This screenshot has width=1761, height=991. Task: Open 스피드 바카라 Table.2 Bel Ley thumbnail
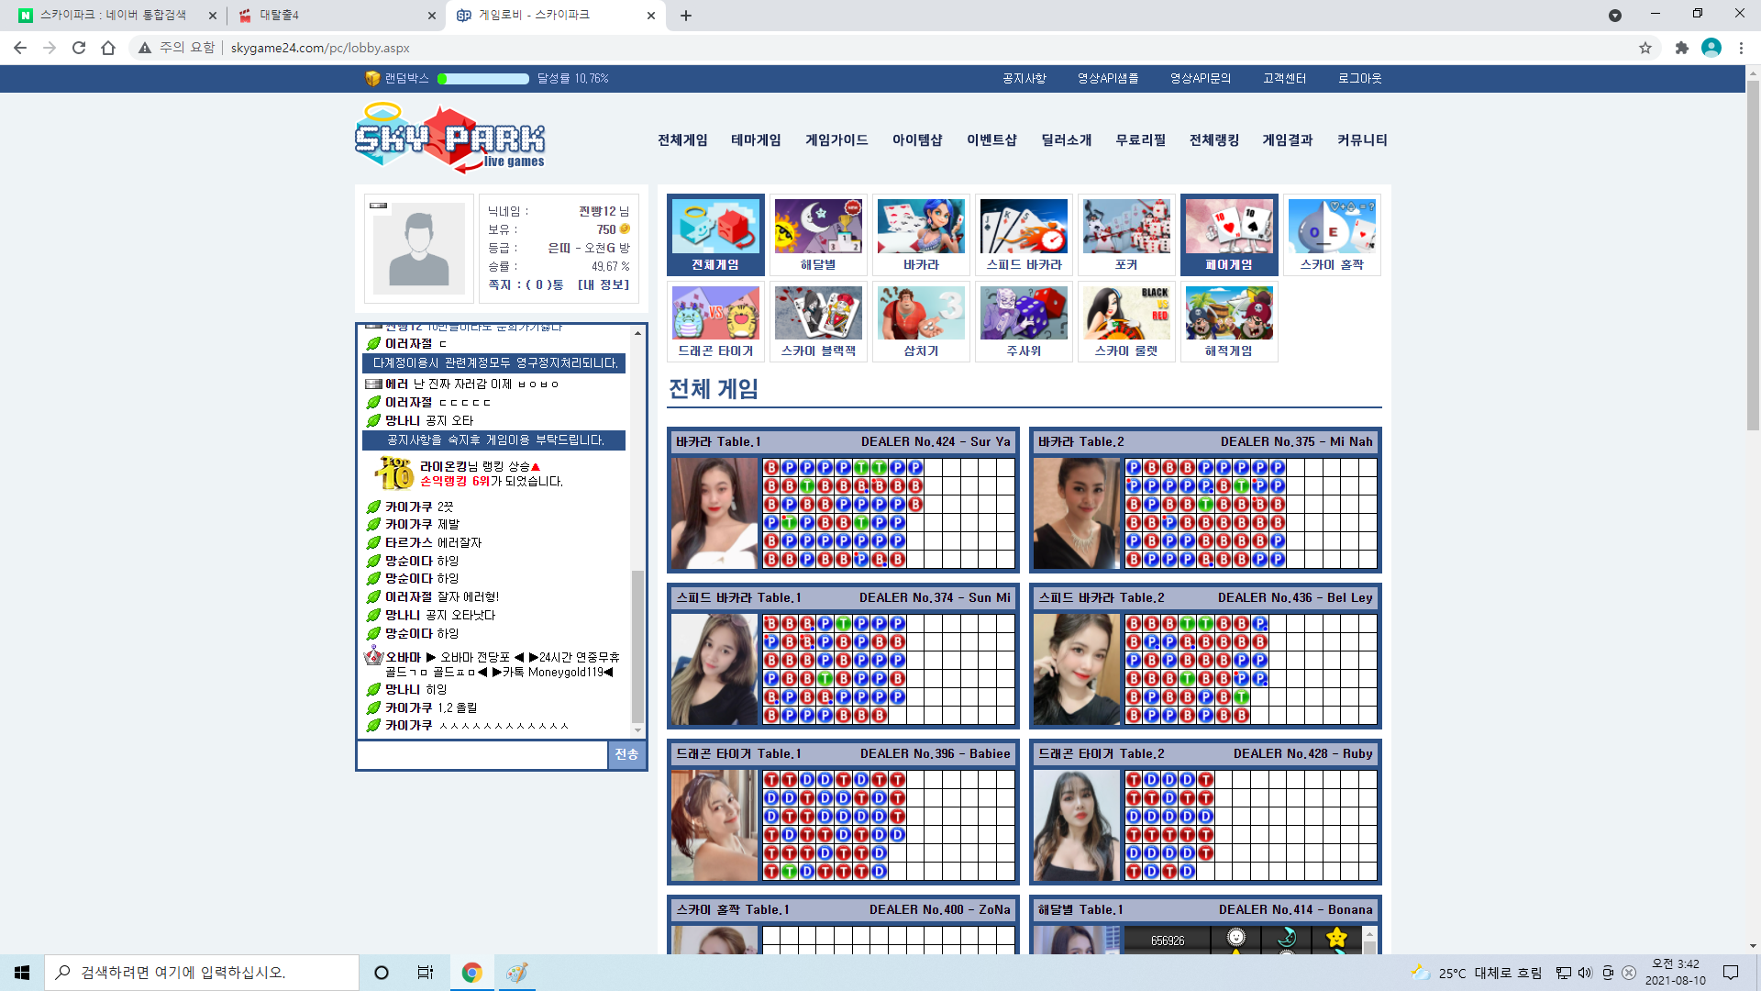[1077, 670]
